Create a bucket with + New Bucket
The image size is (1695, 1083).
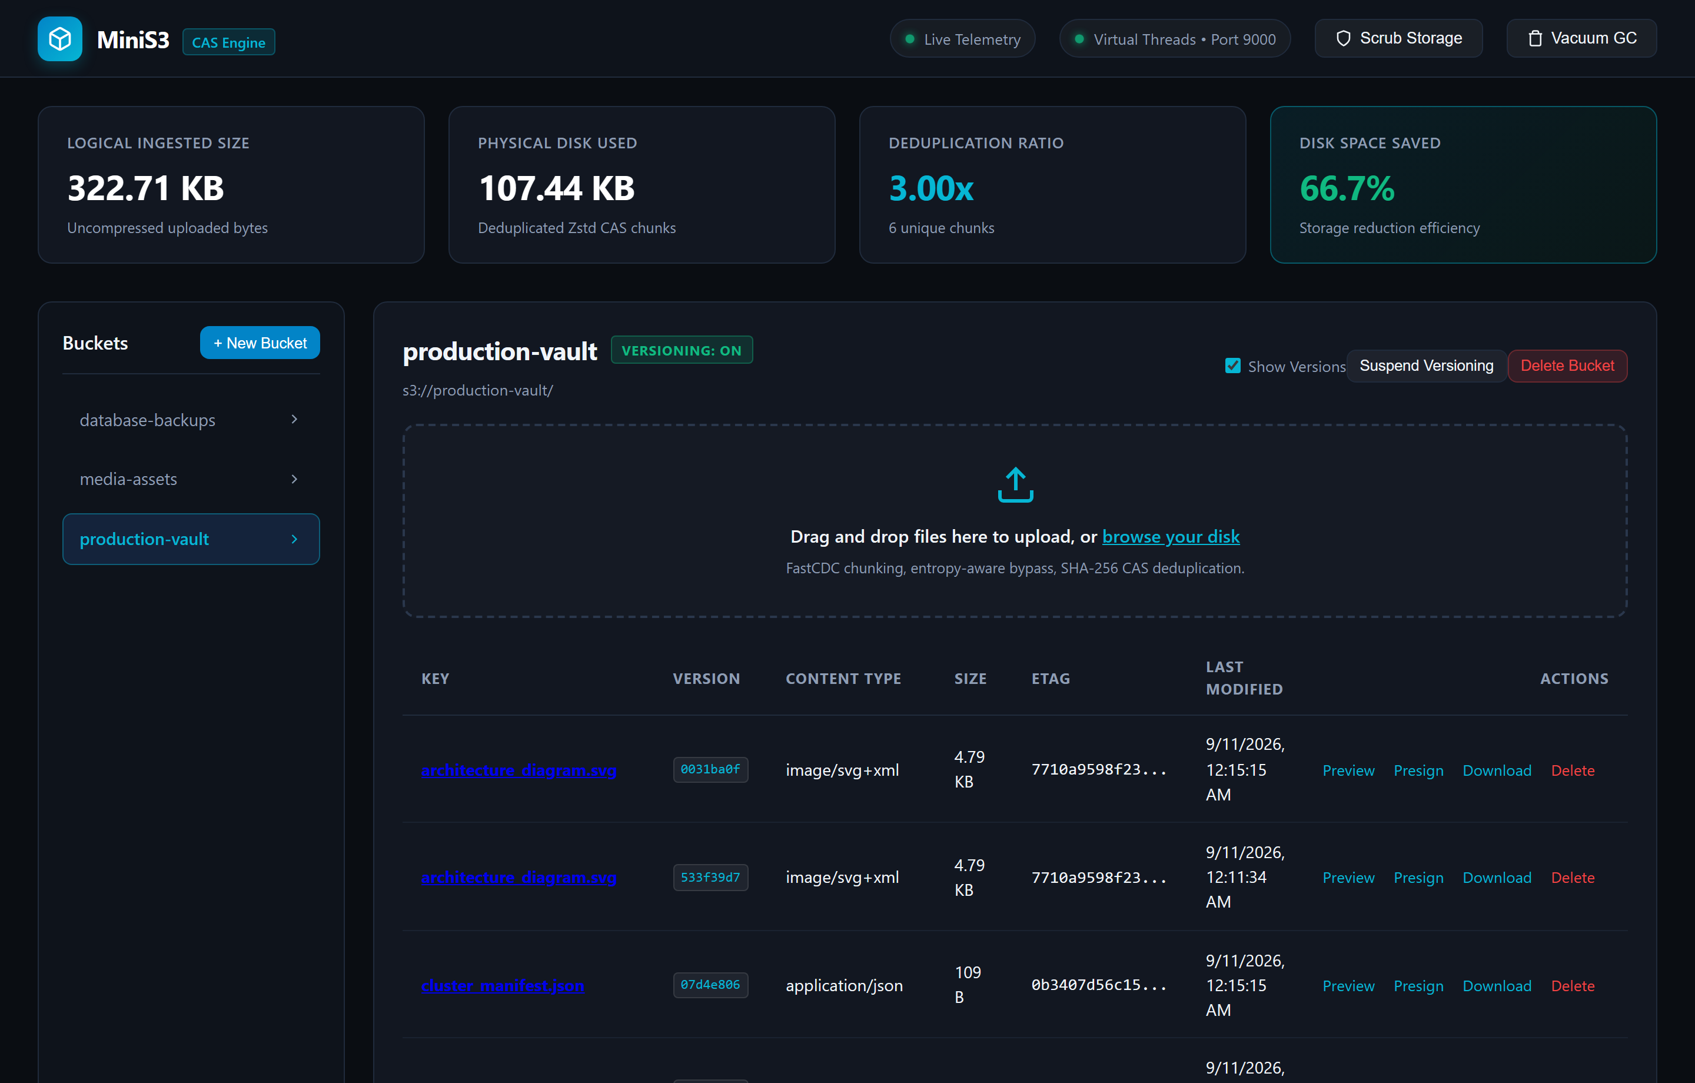coord(260,343)
